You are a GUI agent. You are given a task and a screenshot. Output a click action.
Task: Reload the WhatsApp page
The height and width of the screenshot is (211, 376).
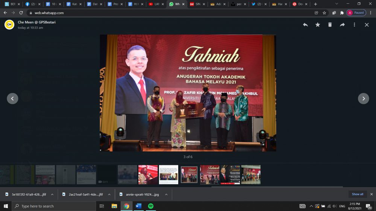(x=21, y=13)
